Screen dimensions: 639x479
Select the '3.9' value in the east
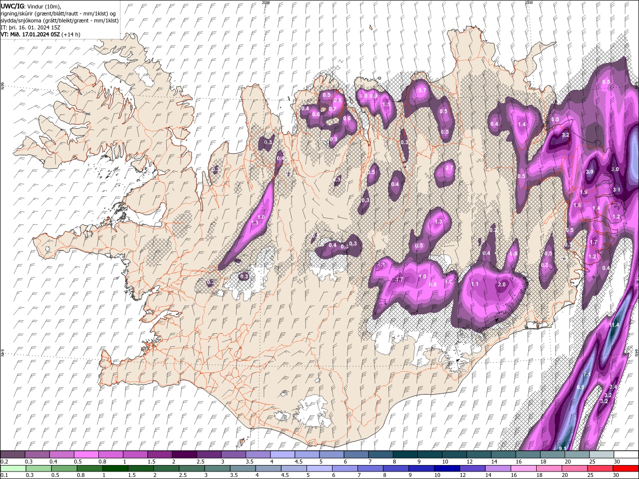[x=589, y=172]
